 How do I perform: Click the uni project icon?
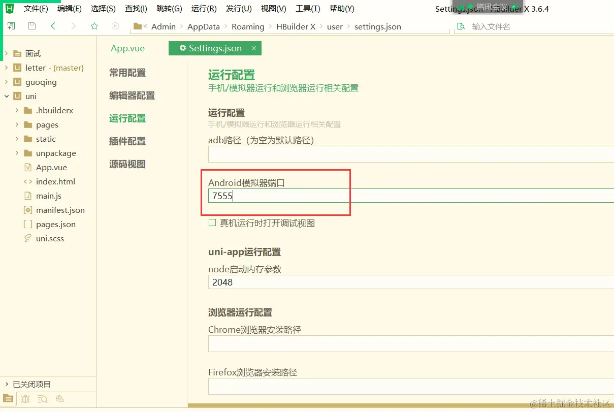tap(17, 96)
